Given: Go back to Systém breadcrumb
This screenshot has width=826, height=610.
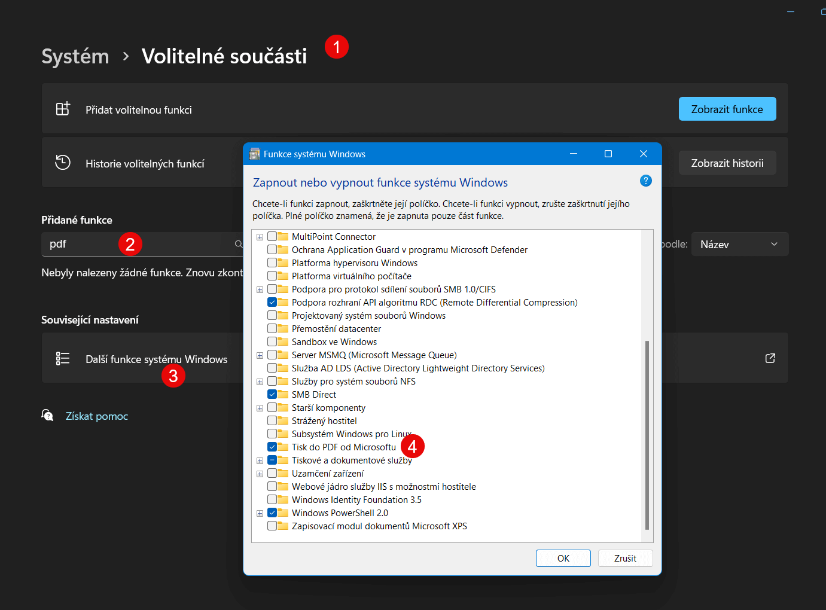Looking at the screenshot, I should [x=75, y=56].
